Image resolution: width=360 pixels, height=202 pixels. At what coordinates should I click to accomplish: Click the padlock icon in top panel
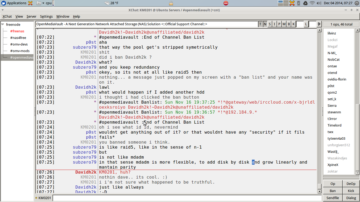pyautogui.click(x=171, y=3)
